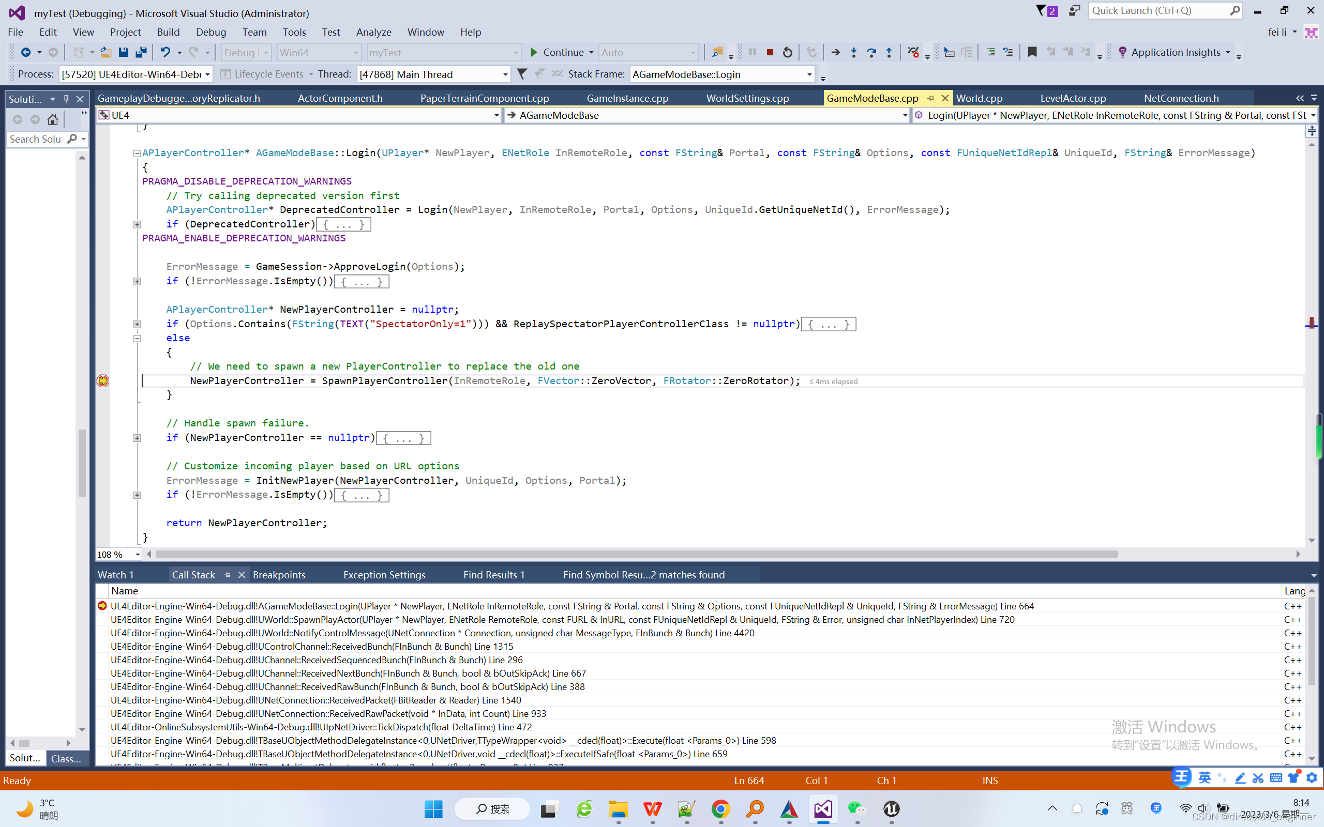
Task: Toggle the bookmark on current line
Action: [x=1032, y=53]
